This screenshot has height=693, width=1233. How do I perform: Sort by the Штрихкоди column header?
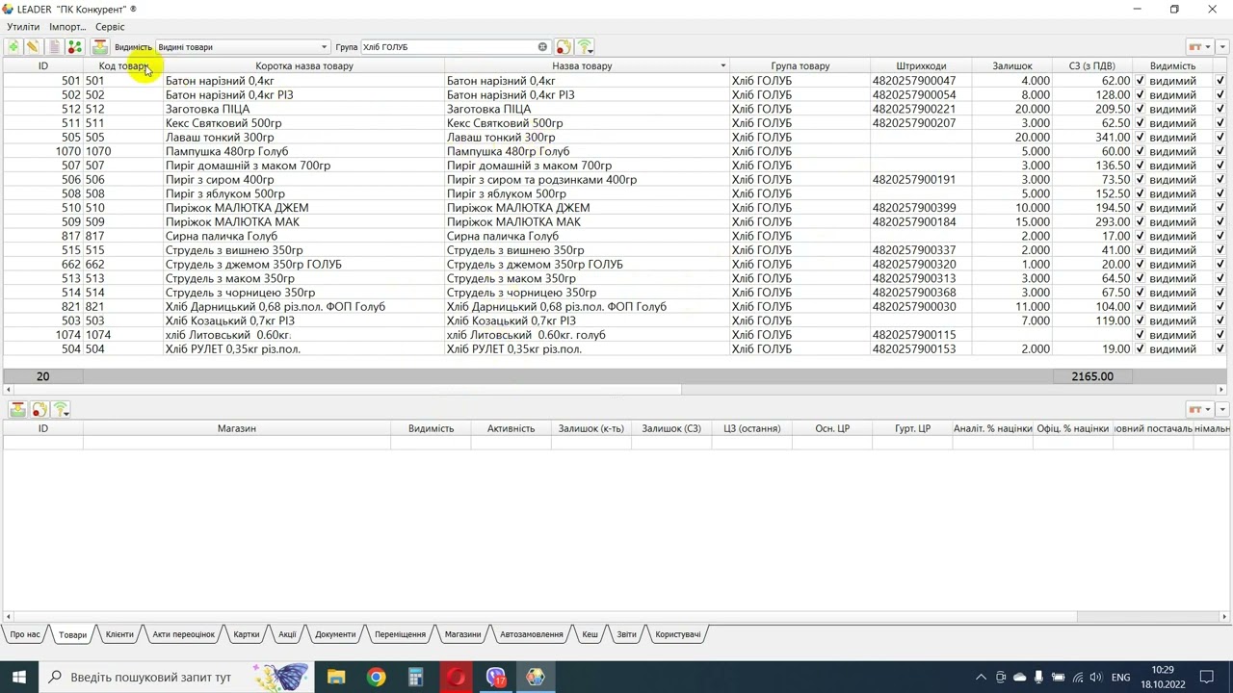[x=921, y=65]
